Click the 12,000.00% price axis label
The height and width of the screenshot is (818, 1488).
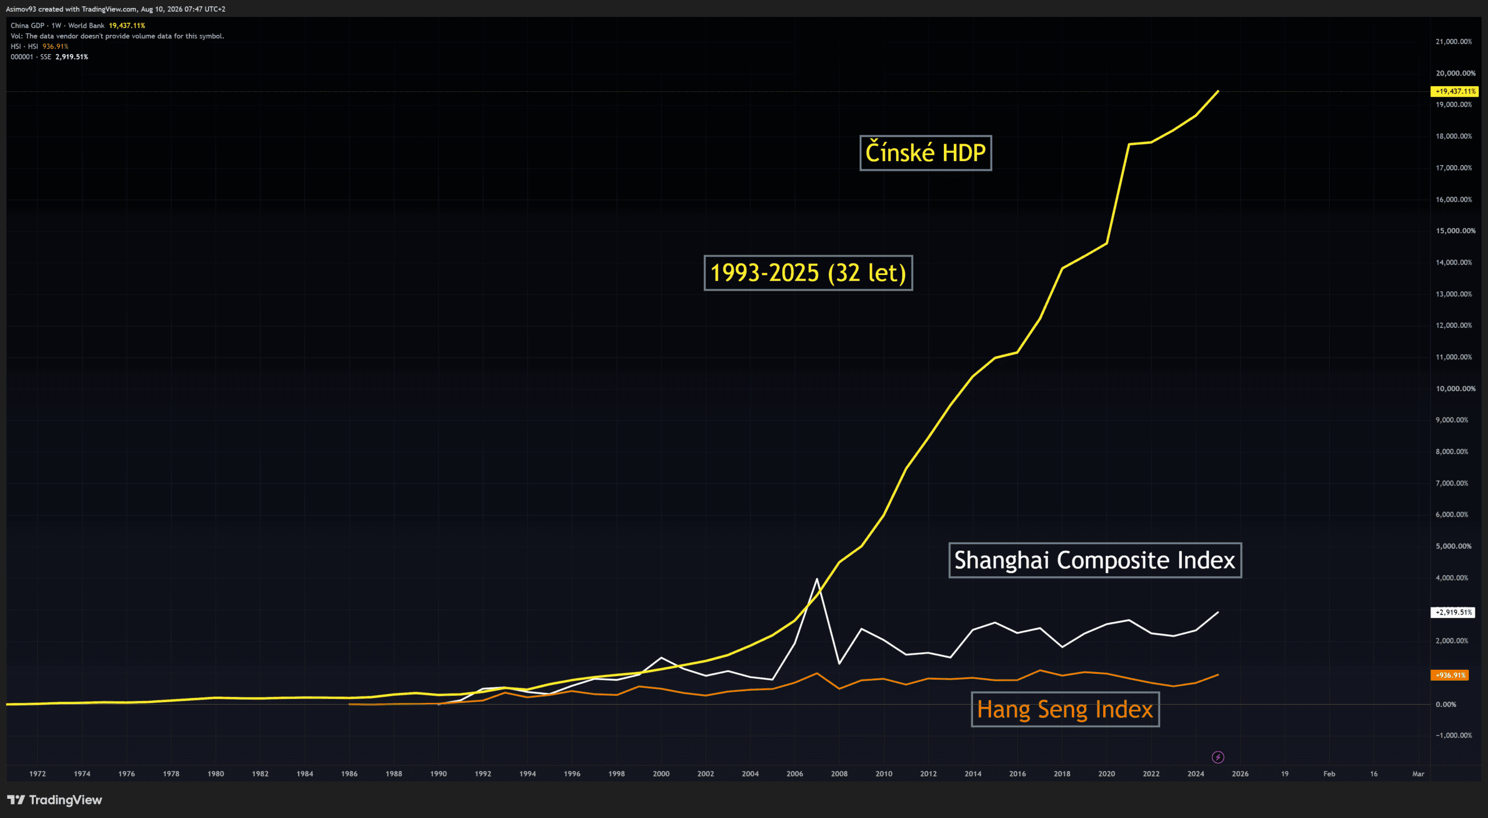[1454, 326]
